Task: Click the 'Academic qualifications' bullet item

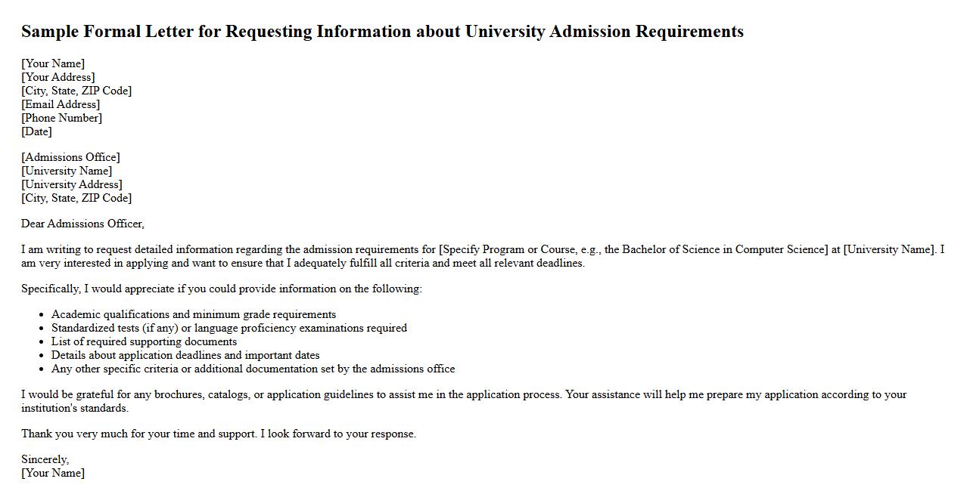Action: (x=194, y=314)
